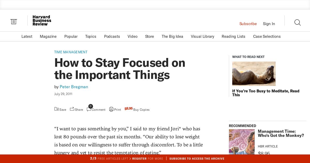
Task: Open the Visual Library nav item
Action: point(203,36)
